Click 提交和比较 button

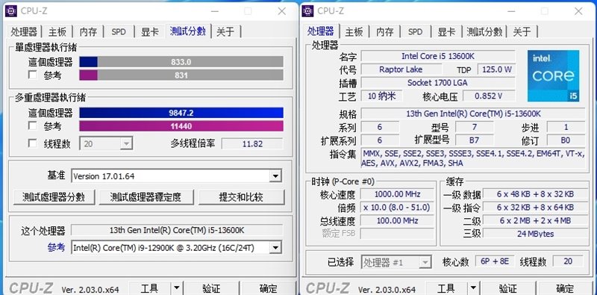[241, 197]
